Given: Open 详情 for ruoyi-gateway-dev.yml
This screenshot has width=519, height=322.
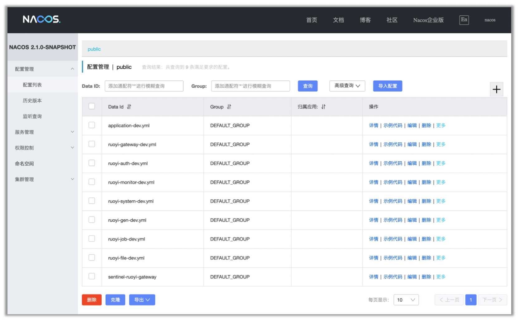Looking at the screenshot, I should [374, 144].
